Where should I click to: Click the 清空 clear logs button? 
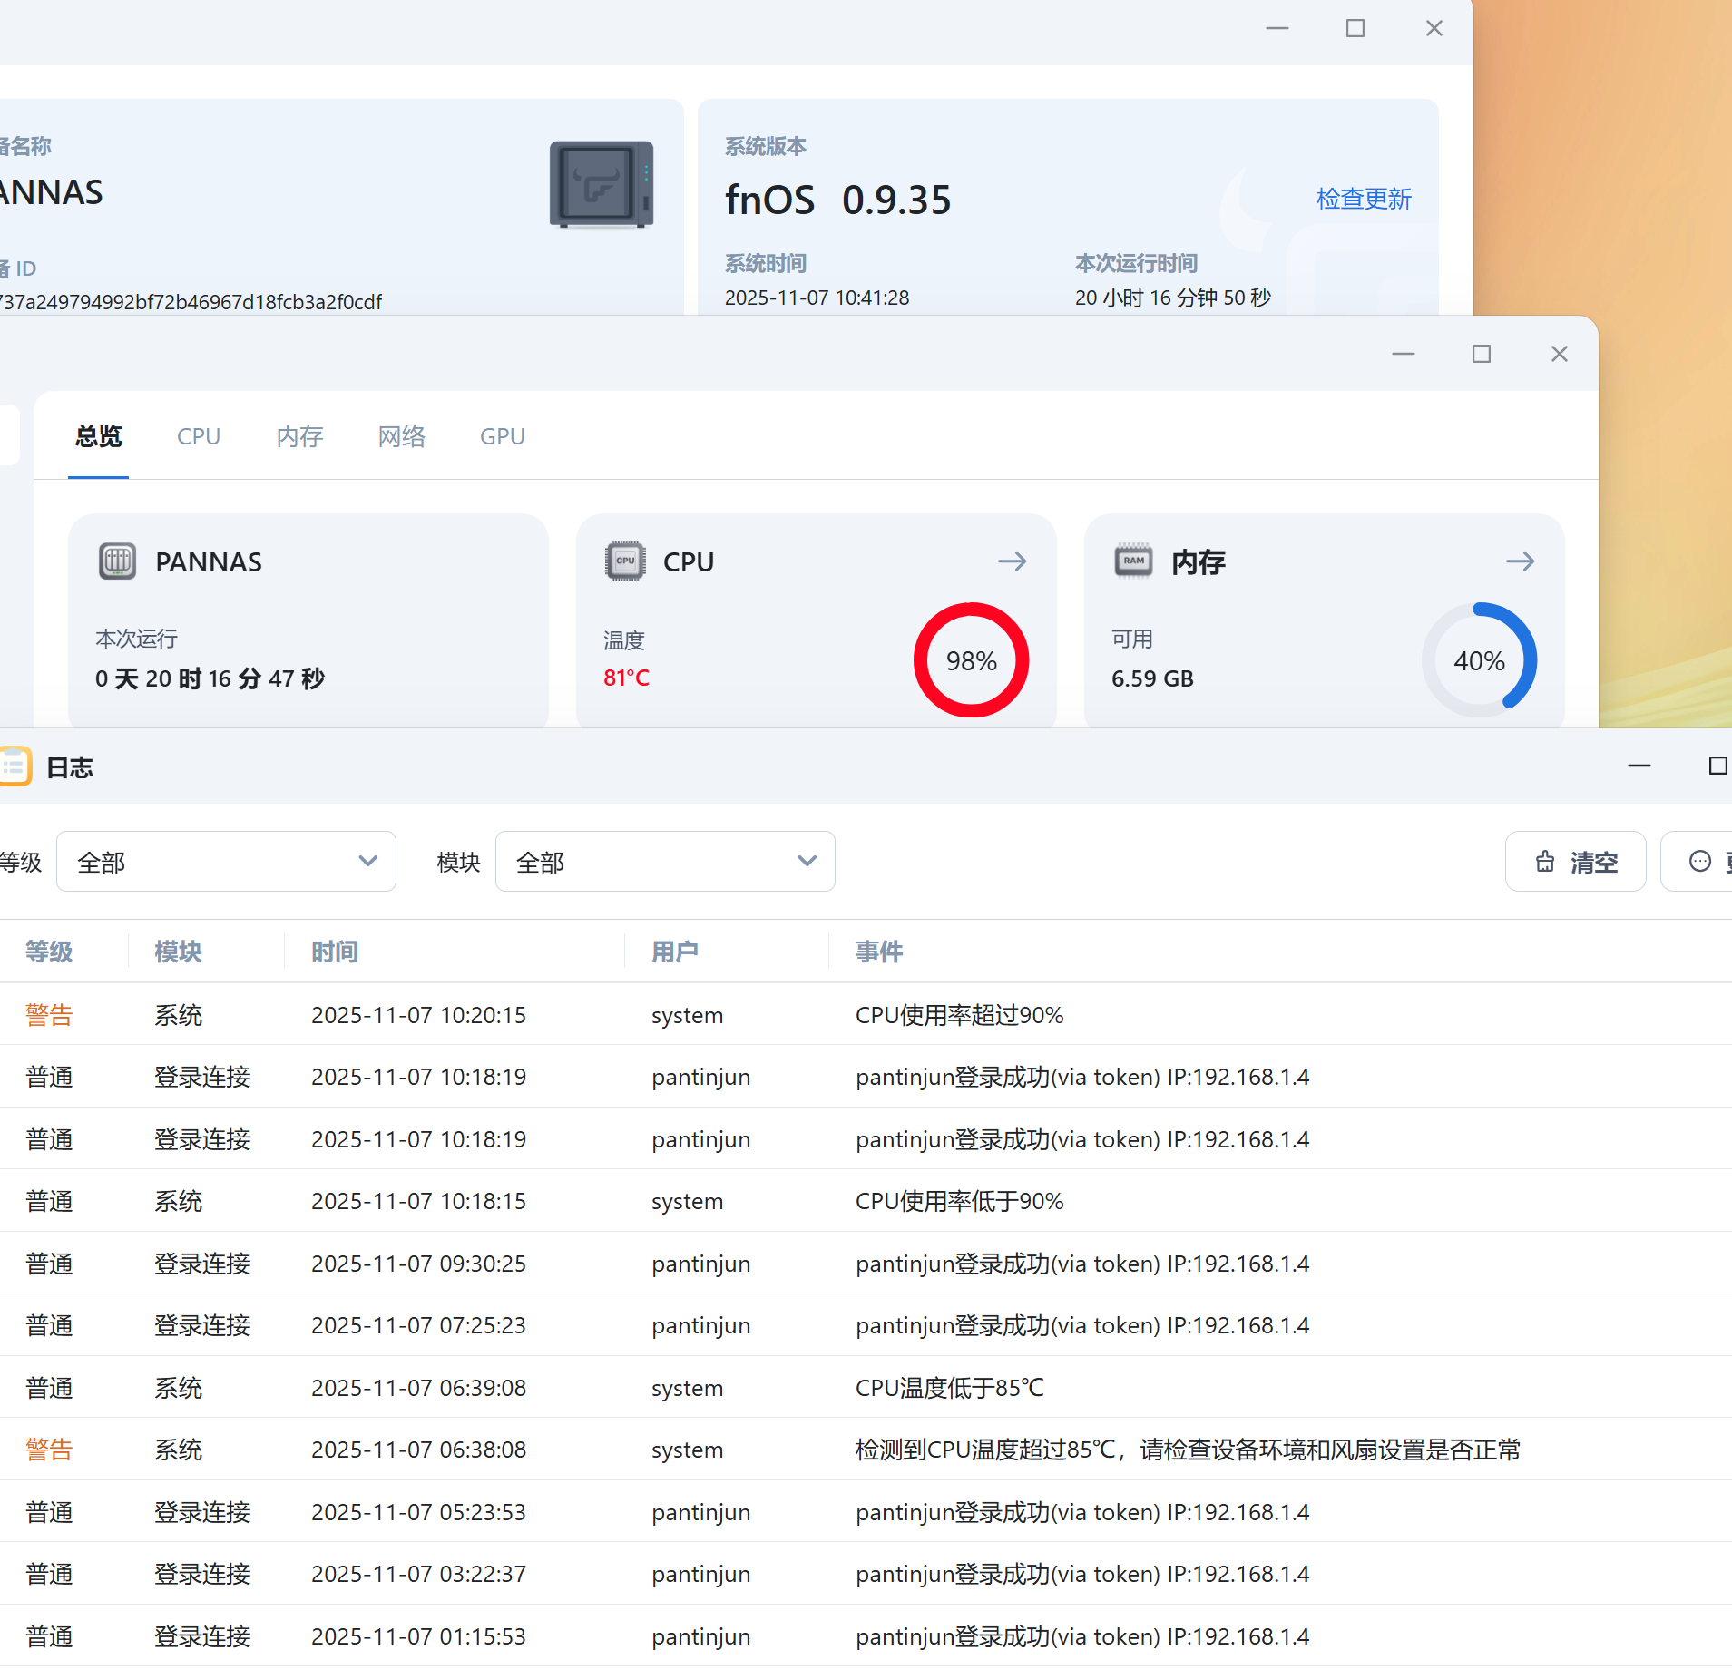pos(1575,862)
